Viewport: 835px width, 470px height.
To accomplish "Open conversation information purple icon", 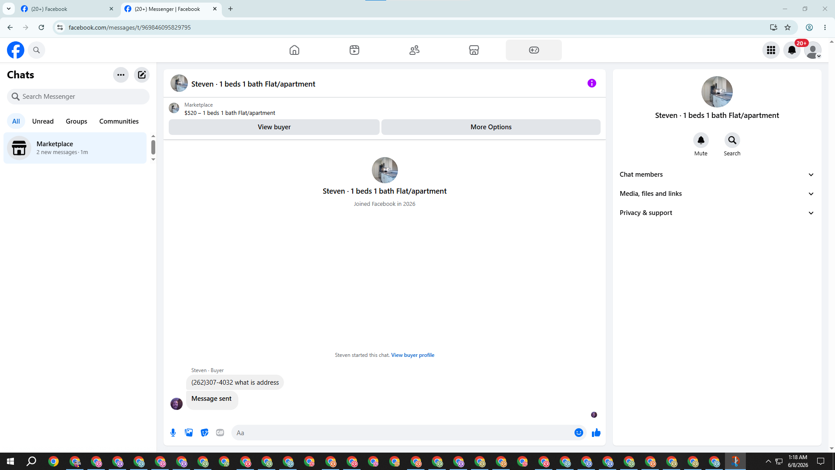I will click(592, 83).
